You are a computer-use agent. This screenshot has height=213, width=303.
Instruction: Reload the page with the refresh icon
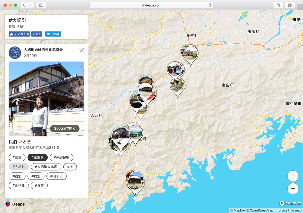click(x=210, y=5)
